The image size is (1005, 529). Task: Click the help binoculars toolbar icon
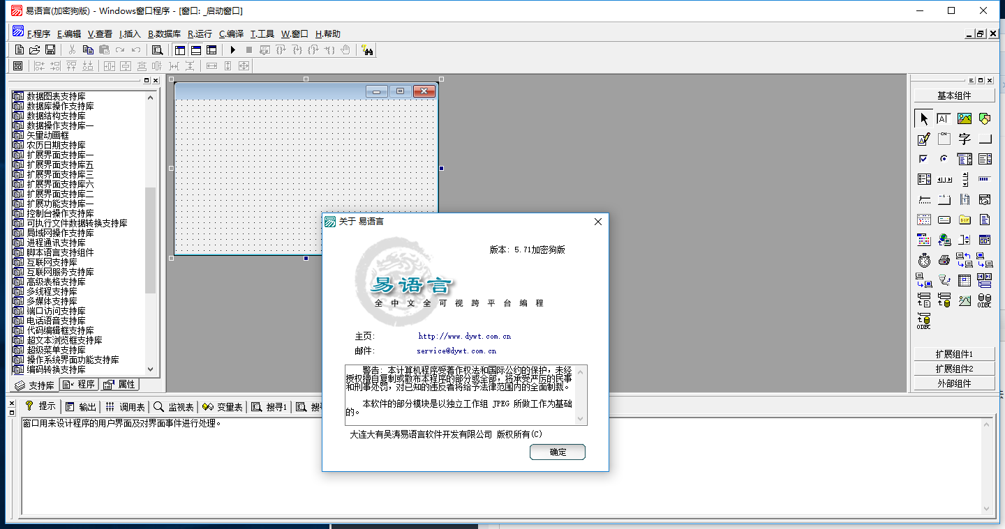coord(368,49)
